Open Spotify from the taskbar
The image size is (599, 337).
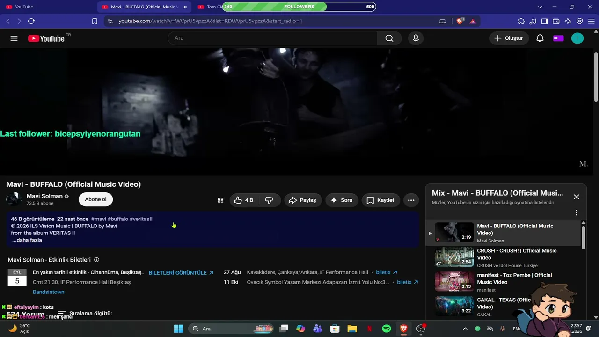coord(387,329)
